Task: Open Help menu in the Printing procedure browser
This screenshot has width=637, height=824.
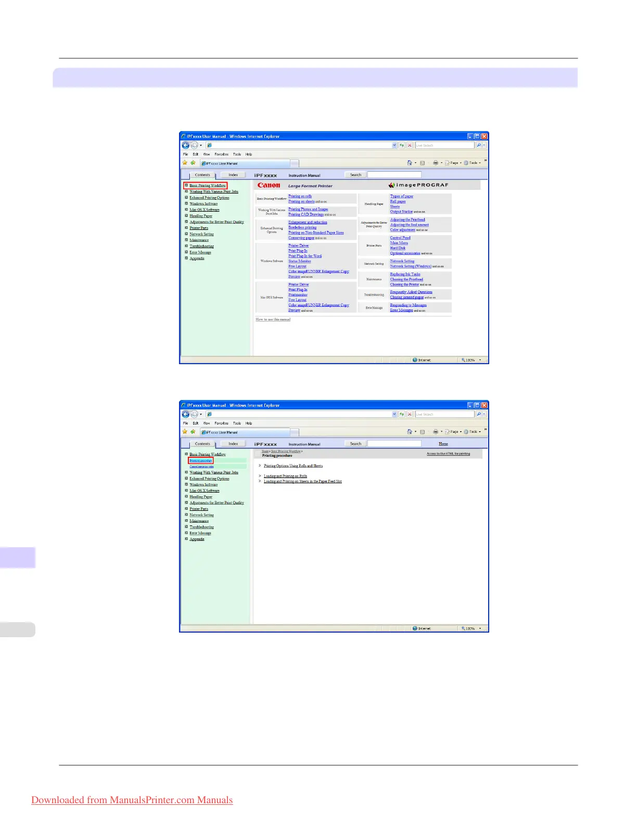Action: point(249,423)
